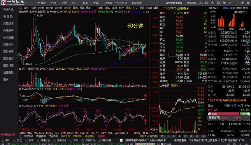This screenshot has width=251, height=145.
Task: Switch chart to 周线 period
Action: 82,8
